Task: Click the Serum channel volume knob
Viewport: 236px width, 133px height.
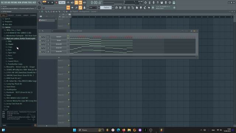Action: (x=44, y=41)
